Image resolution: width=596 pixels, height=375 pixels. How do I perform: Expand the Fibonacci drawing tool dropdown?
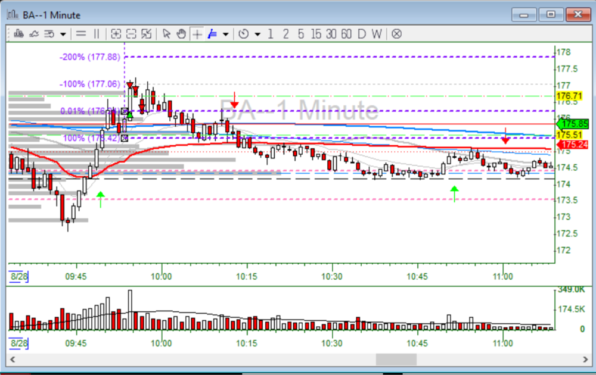225,34
